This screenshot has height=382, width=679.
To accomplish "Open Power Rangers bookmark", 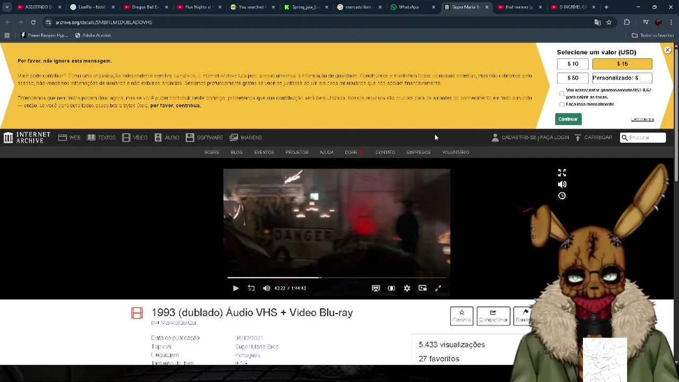I will point(44,36).
